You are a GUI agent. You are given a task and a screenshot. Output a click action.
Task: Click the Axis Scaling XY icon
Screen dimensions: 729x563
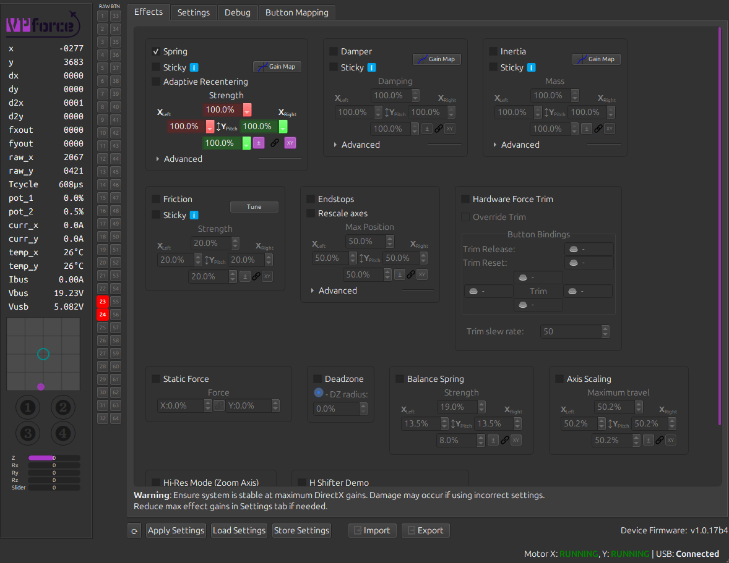click(670, 440)
